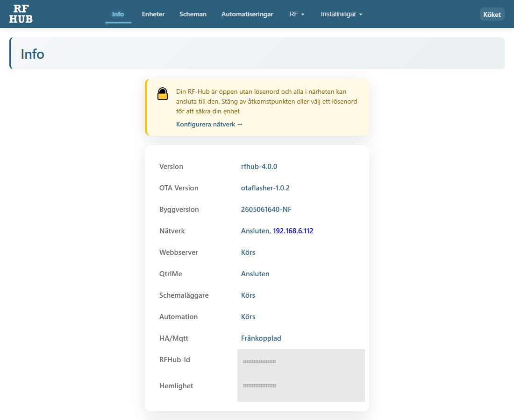Open the Scheman page
Image resolution: width=514 pixels, height=420 pixels.
[193, 14]
